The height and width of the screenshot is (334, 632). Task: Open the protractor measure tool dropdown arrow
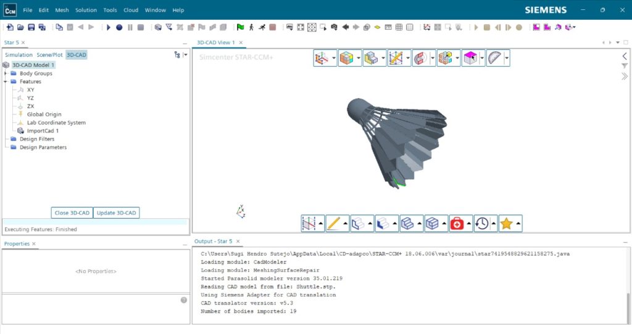point(507,59)
